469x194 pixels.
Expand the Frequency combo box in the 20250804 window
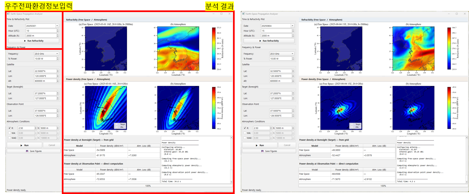tap(282, 54)
